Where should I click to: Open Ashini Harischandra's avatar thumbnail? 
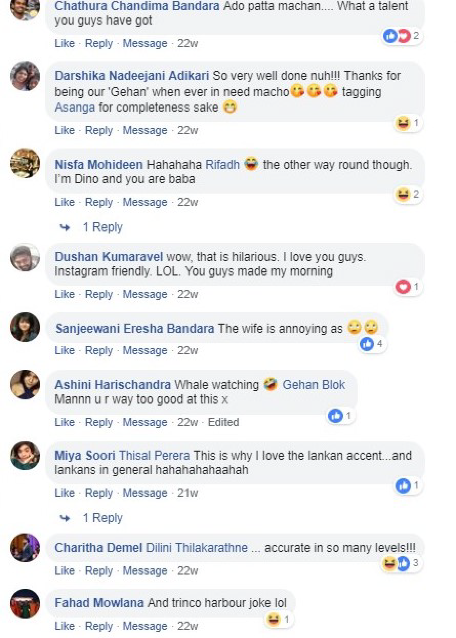tap(25, 384)
